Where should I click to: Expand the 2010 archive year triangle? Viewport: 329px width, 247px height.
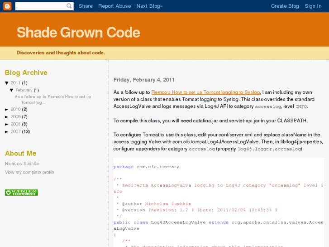coord(7,110)
